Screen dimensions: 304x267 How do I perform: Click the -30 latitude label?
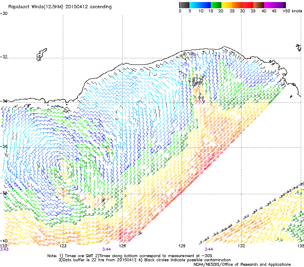coord(4,14)
